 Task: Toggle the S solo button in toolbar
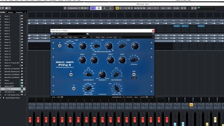click(120, 8)
